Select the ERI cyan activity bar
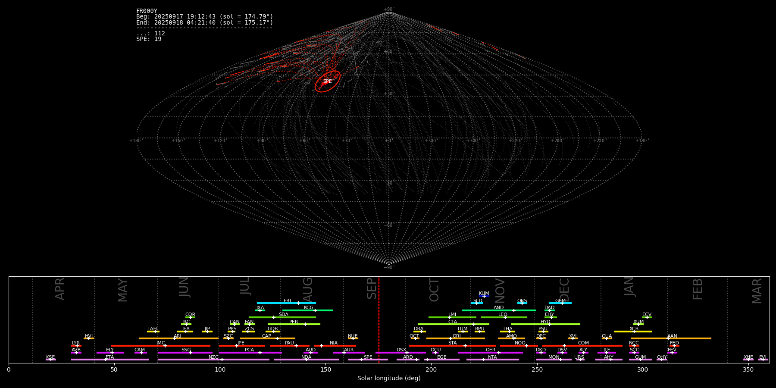Image resolution: width=776 pixels, height=388 pixels. click(286, 303)
